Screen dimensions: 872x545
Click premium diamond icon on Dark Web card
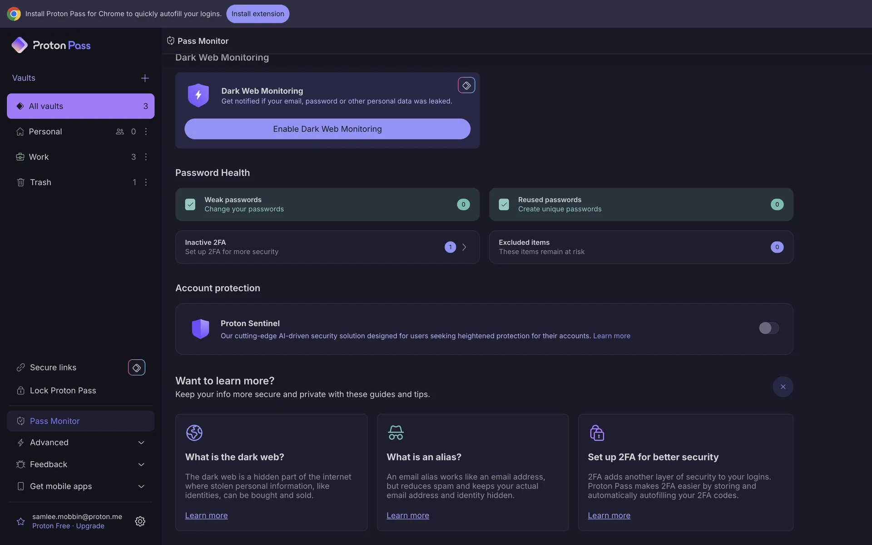466,85
